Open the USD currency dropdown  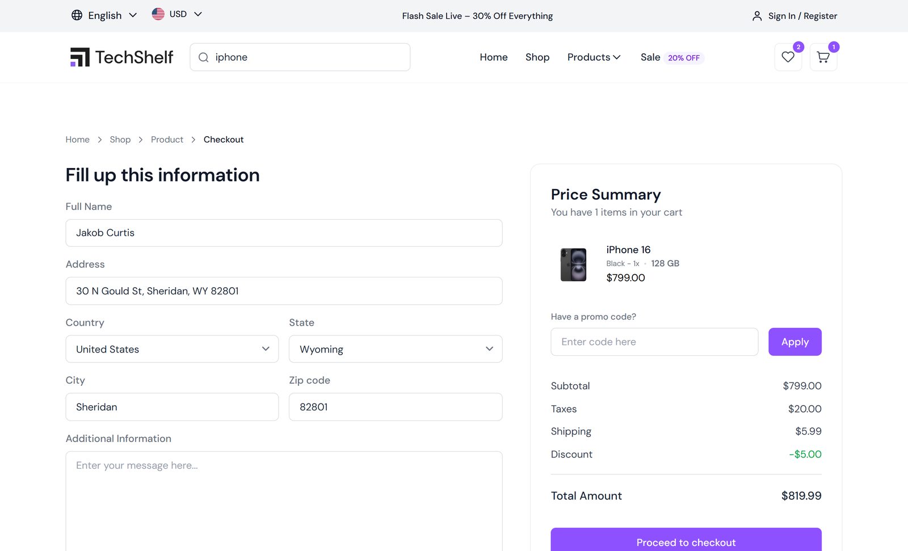point(177,14)
